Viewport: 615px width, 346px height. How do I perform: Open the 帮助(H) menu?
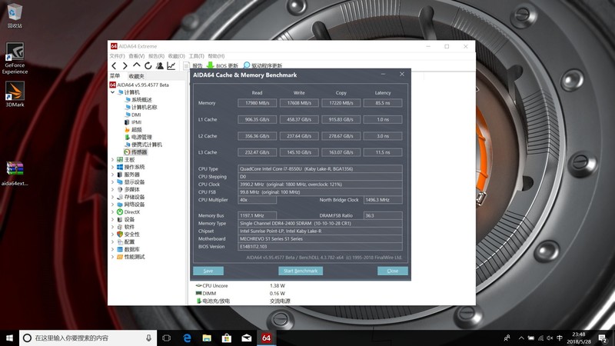click(x=216, y=56)
